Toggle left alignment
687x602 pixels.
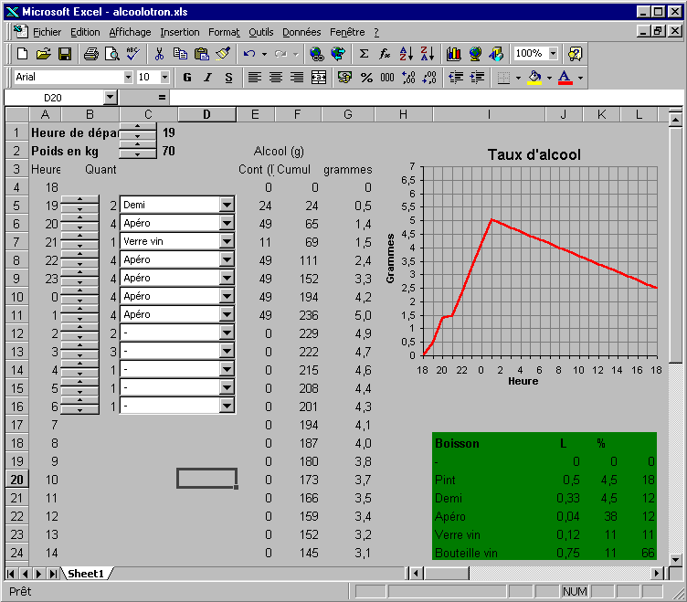pos(255,78)
